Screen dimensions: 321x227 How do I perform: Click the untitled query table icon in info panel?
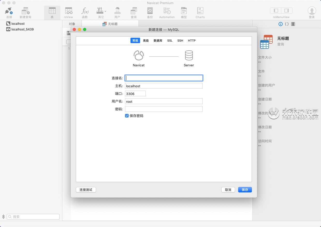266,42
